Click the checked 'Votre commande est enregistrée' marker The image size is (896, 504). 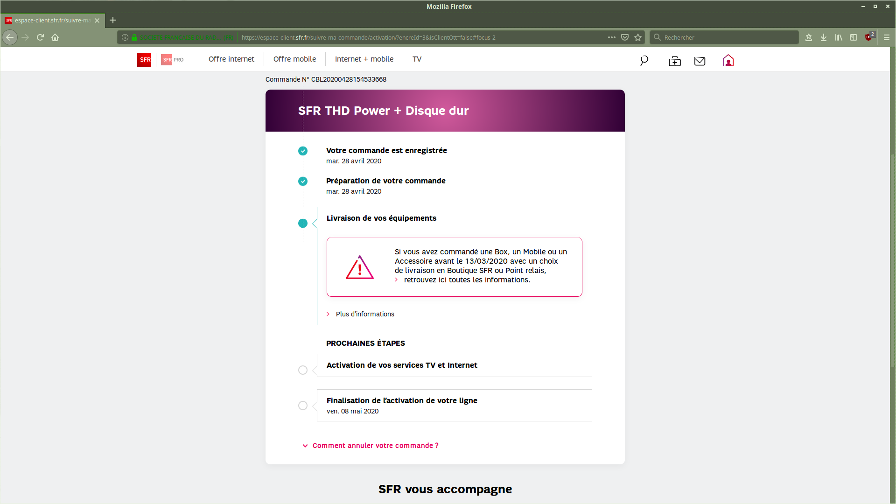pyautogui.click(x=303, y=151)
